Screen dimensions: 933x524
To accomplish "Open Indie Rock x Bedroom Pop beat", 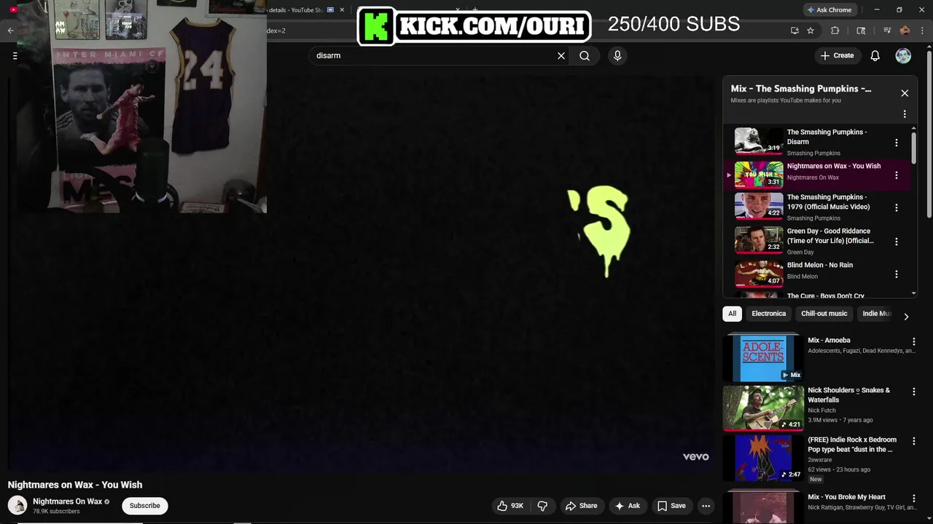I will 763,458.
